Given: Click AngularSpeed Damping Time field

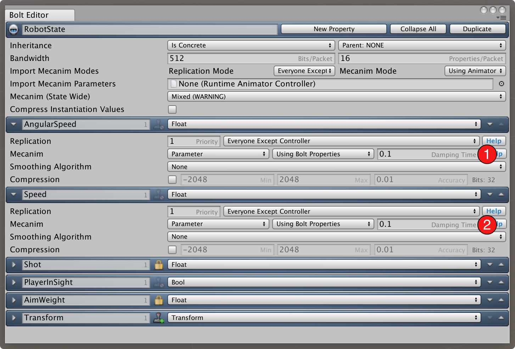Looking at the screenshot, I should 428,154.
